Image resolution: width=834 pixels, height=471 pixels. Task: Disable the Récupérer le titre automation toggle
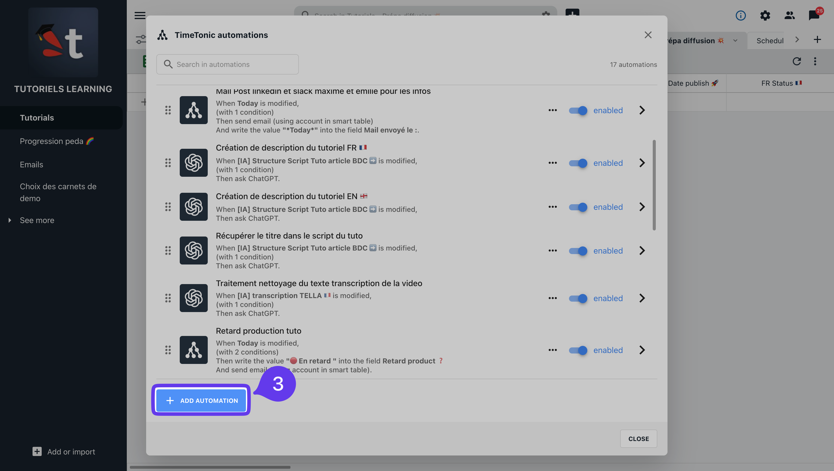(578, 251)
